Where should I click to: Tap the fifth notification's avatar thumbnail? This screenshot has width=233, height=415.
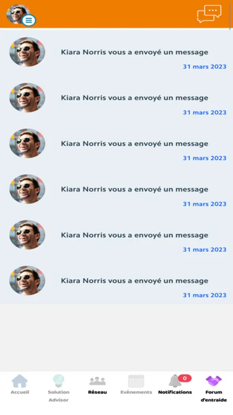27,235
